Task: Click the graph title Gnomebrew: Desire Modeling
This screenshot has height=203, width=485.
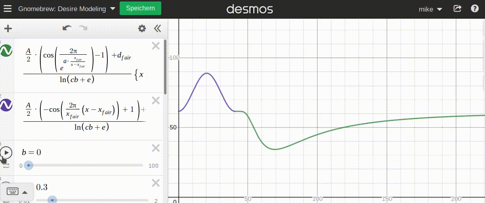Action: [x=62, y=9]
